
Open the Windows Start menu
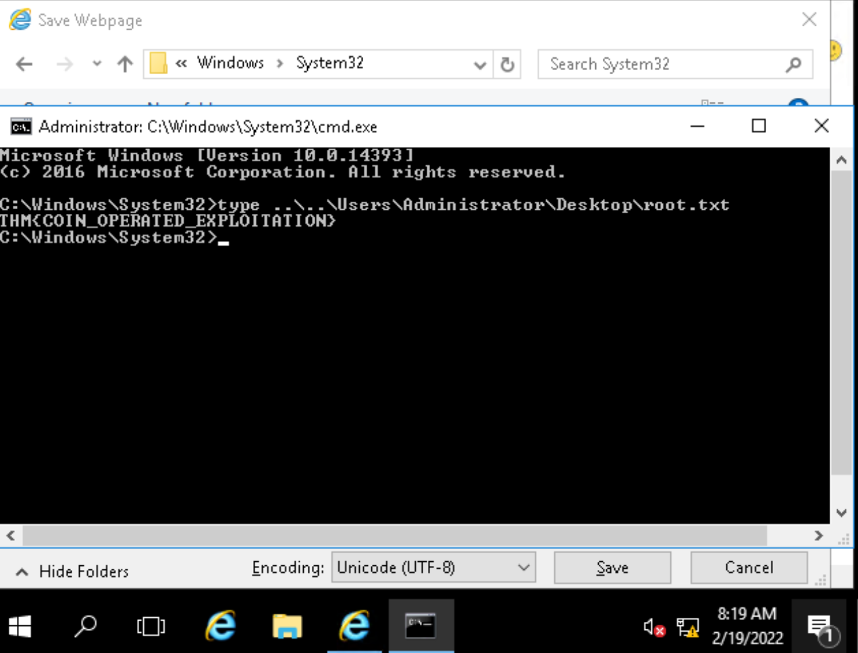pos(20,627)
